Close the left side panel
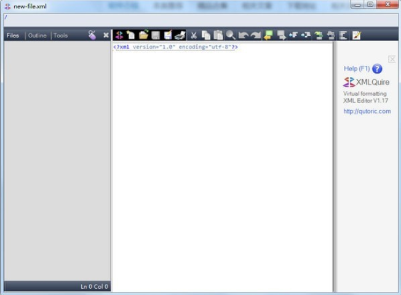The height and width of the screenshot is (295, 401). 106,35
